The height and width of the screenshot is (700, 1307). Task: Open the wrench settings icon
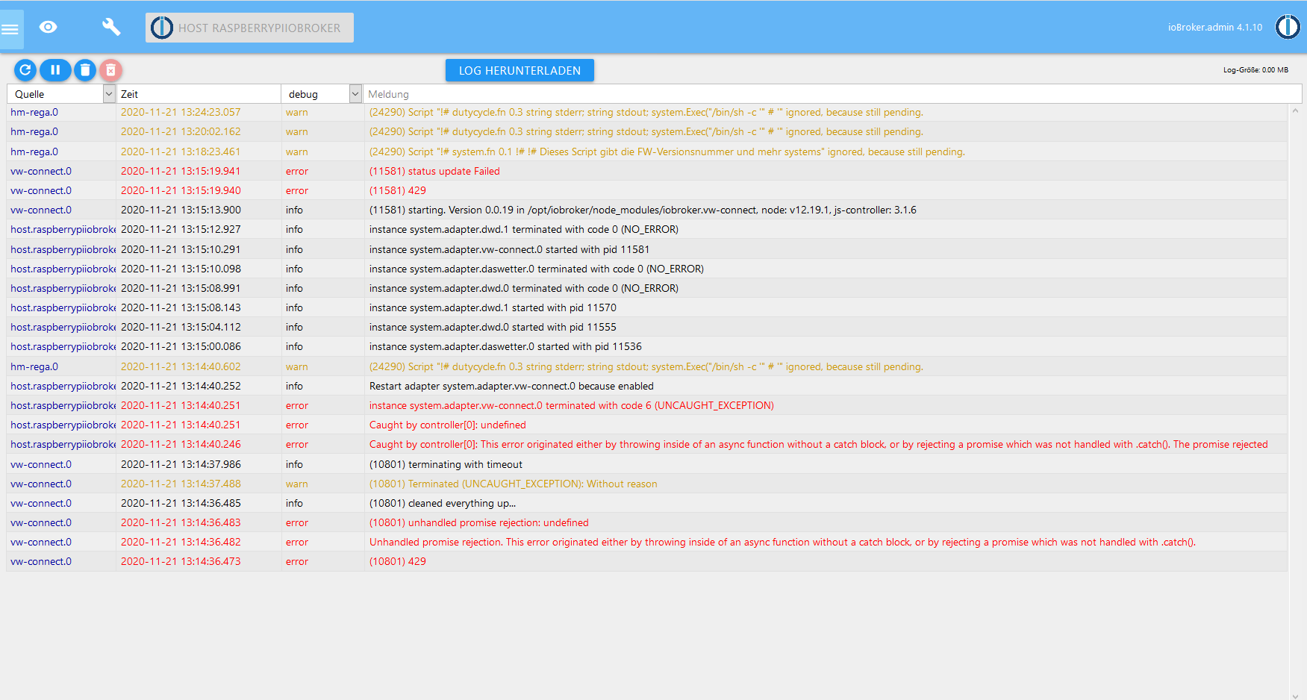111,28
